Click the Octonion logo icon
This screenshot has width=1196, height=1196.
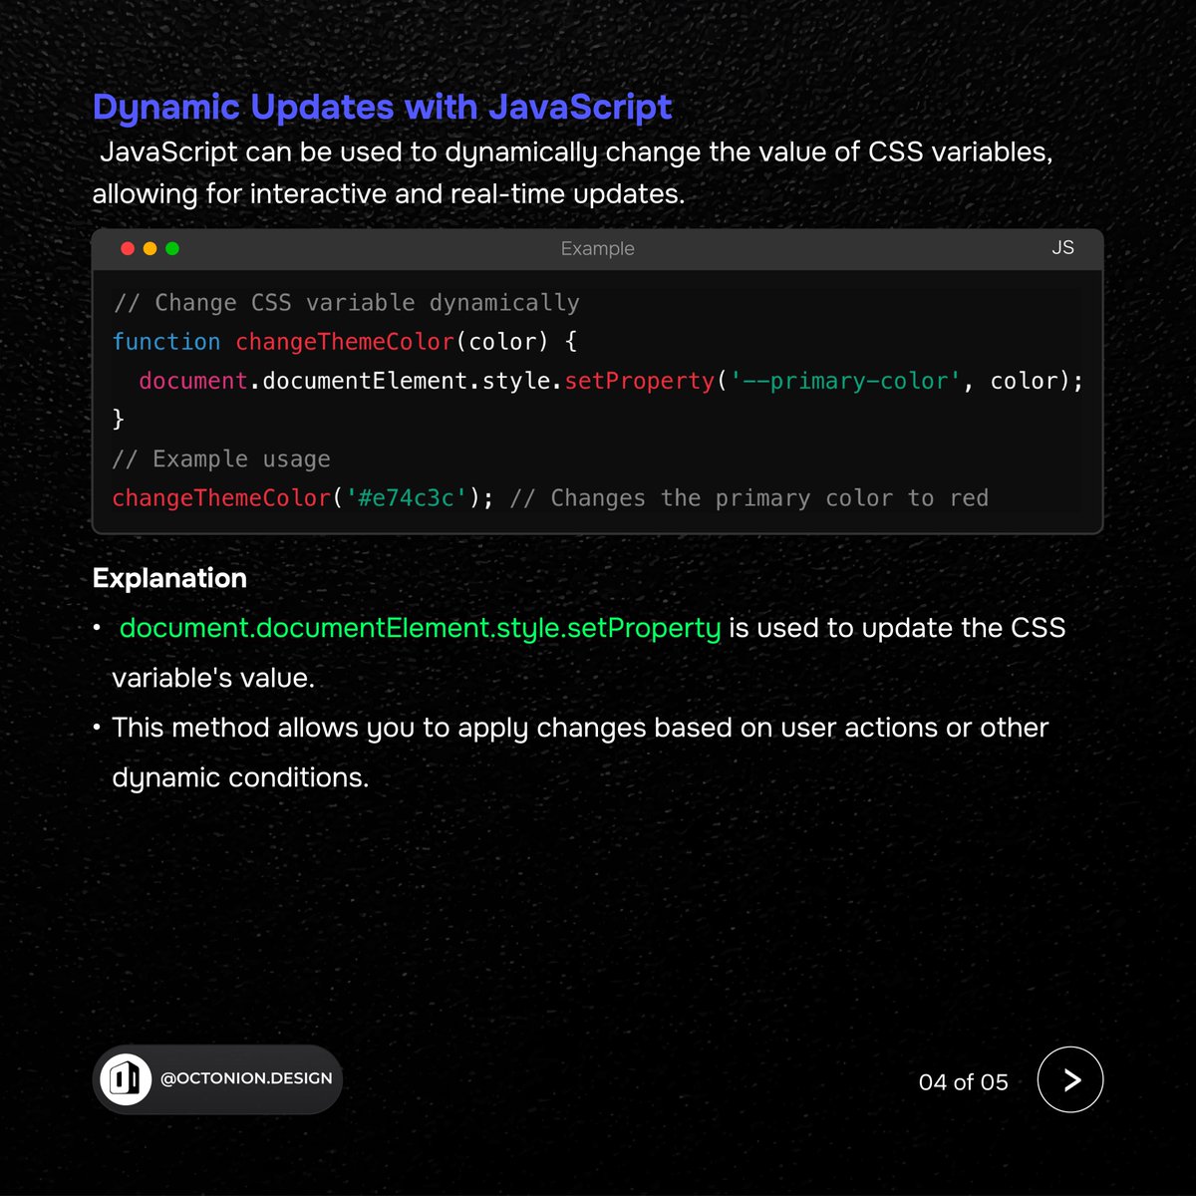click(126, 1078)
